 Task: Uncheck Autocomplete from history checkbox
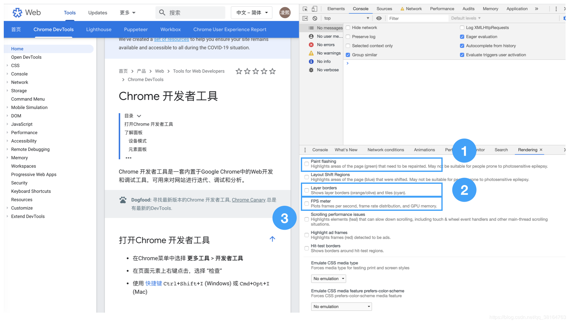pos(462,46)
